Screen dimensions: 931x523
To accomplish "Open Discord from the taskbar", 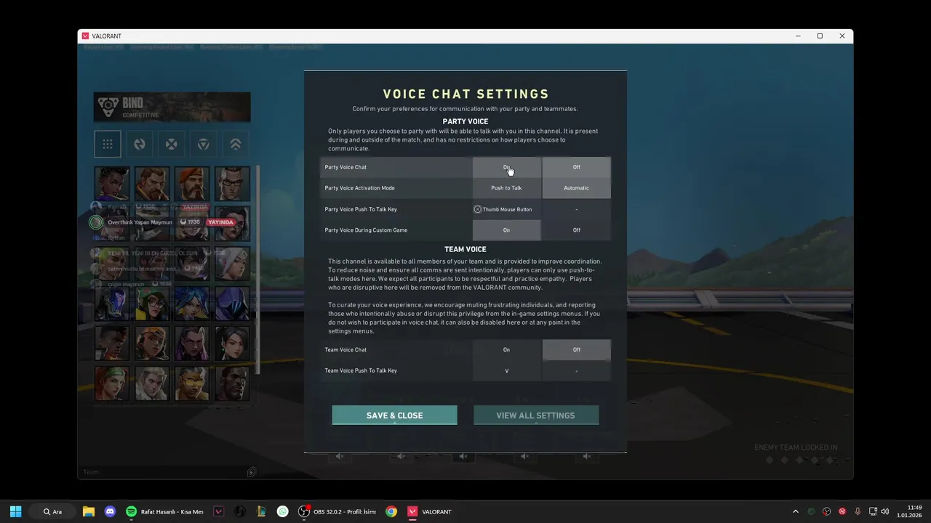I will [110, 511].
